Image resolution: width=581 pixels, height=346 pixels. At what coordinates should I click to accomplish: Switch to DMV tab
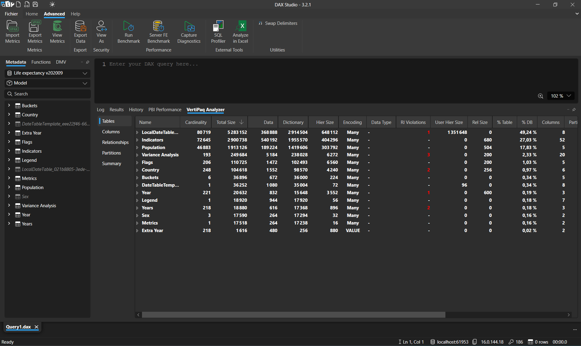click(61, 62)
